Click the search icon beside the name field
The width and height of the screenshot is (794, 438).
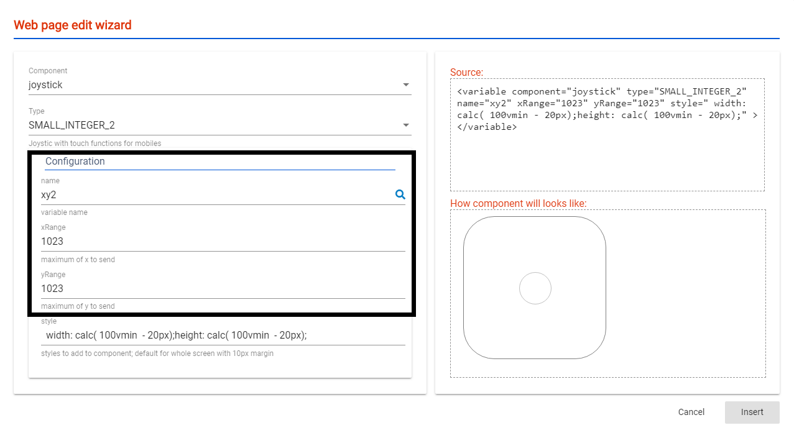400,194
